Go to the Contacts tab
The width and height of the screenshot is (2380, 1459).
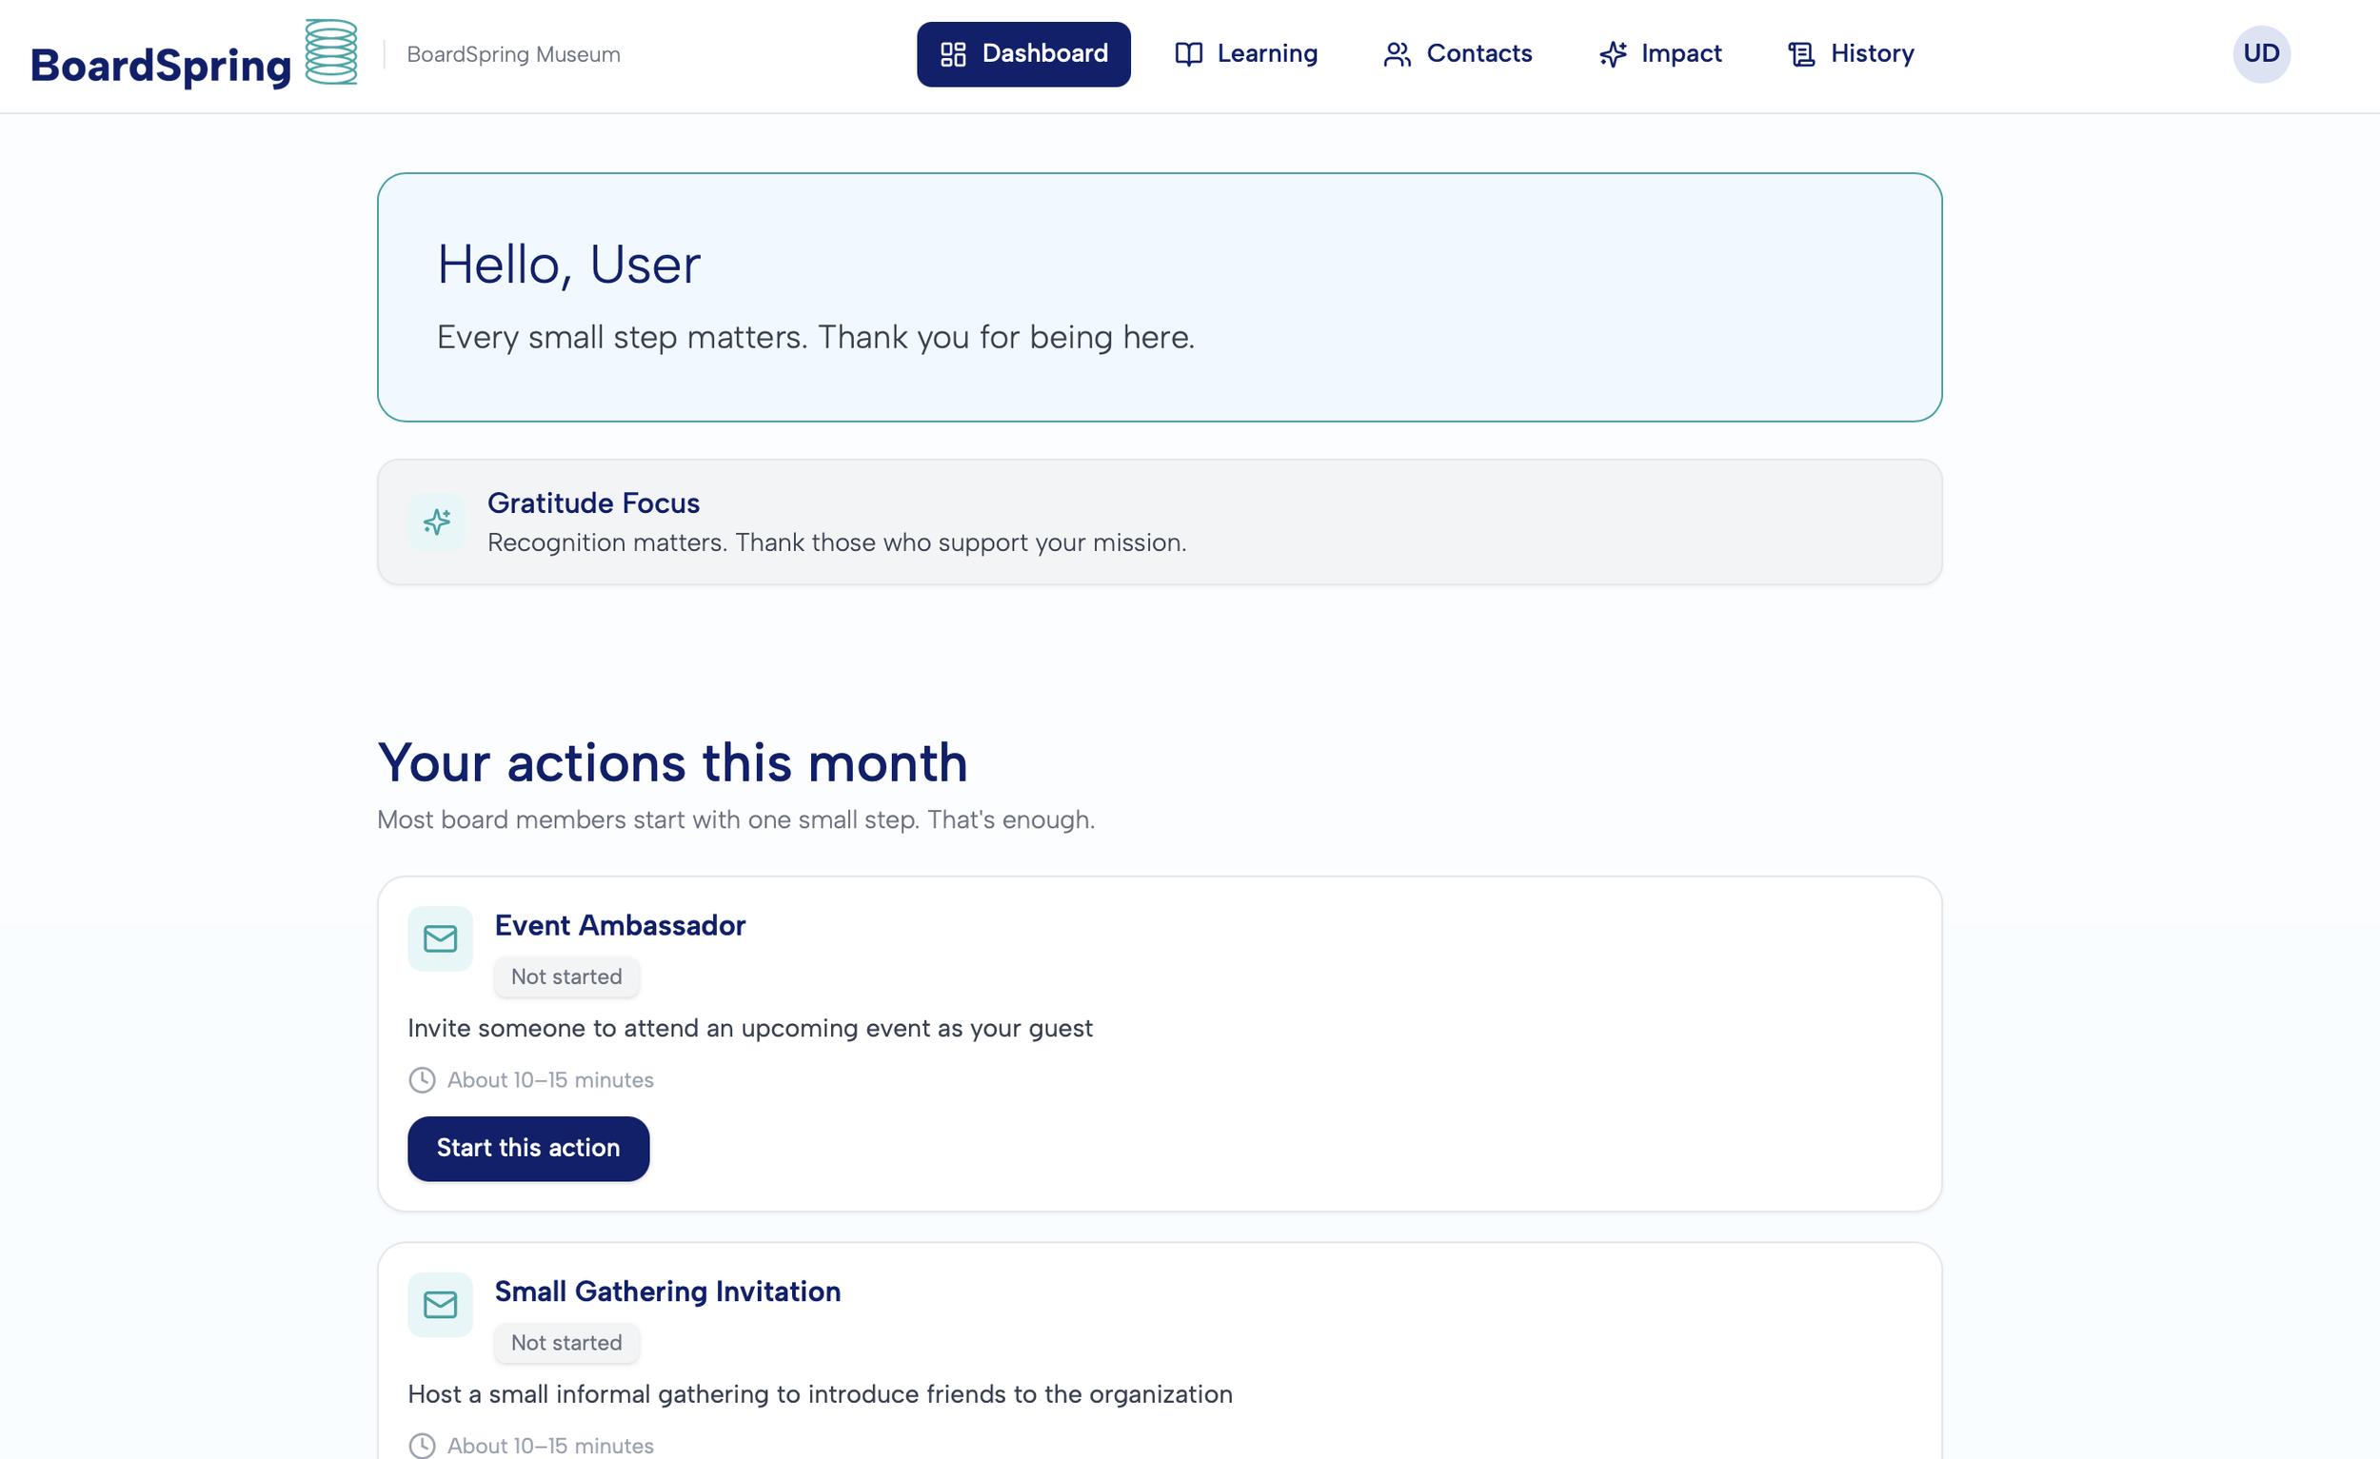(x=1458, y=54)
